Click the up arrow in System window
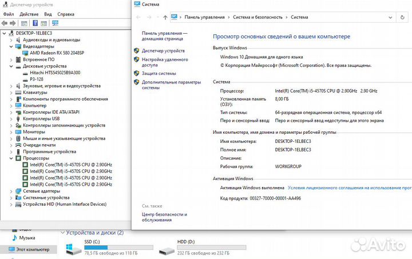 [165, 17]
